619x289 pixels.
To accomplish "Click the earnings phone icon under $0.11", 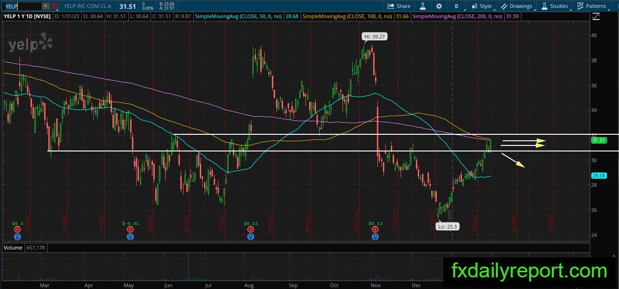I will pyautogui.click(x=251, y=230).
